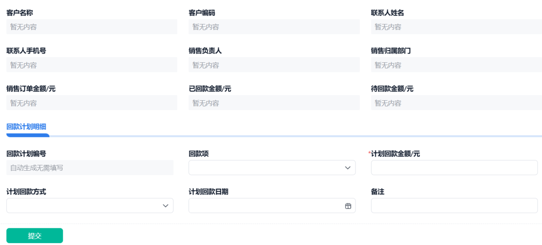
Task: Click the 已回款金额/元 field
Action: pos(274,103)
